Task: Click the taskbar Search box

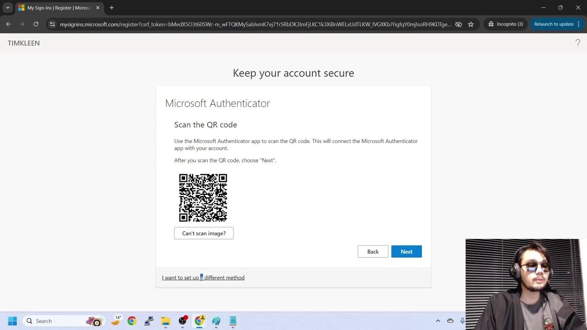Action: click(x=64, y=321)
